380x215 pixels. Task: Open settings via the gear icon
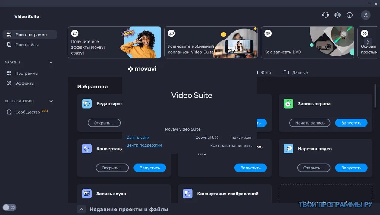click(338, 15)
